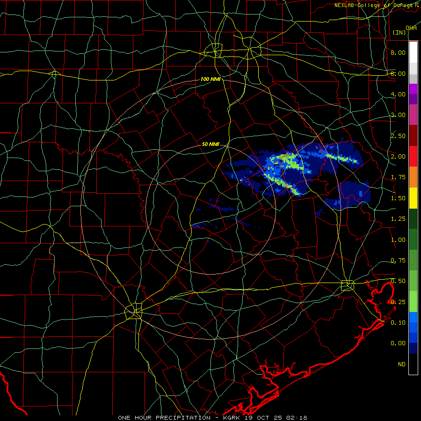This screenshot has height=421, width=421.
Task: Click the 100 NMI range ring label
Action: pyautogui.click(x=210, y=79)
